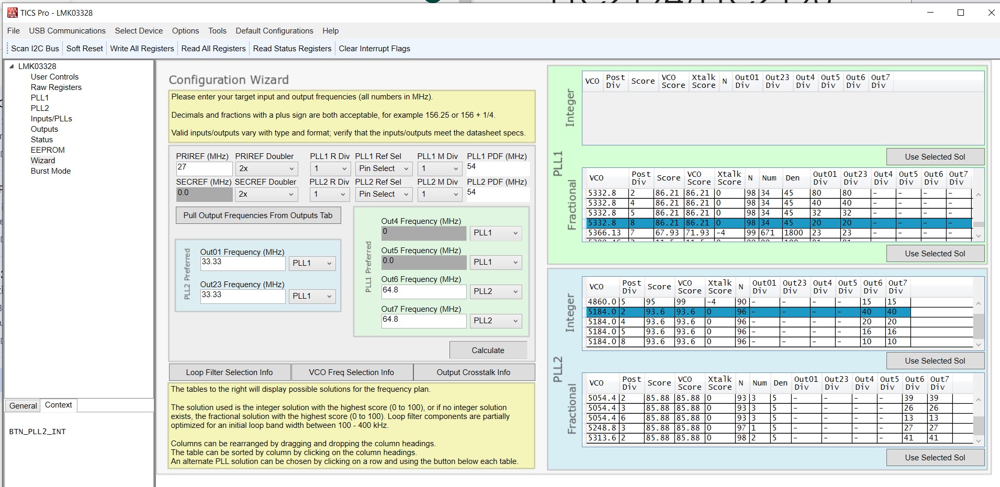Click Pull Output Frequencies From Outputs Tab
This screenshot has height=487, width=1000.
pyautogui.click(x=258, y=215)
